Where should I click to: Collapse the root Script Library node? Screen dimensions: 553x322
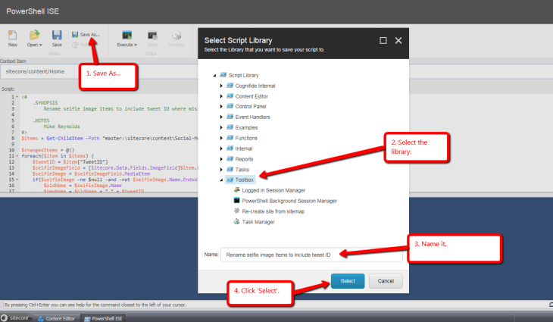click(215, 75)
